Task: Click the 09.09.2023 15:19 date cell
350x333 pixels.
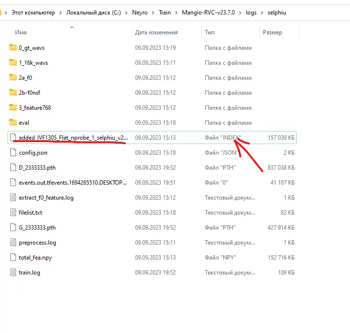Action: pyautogui.click(x=155, y=48)
